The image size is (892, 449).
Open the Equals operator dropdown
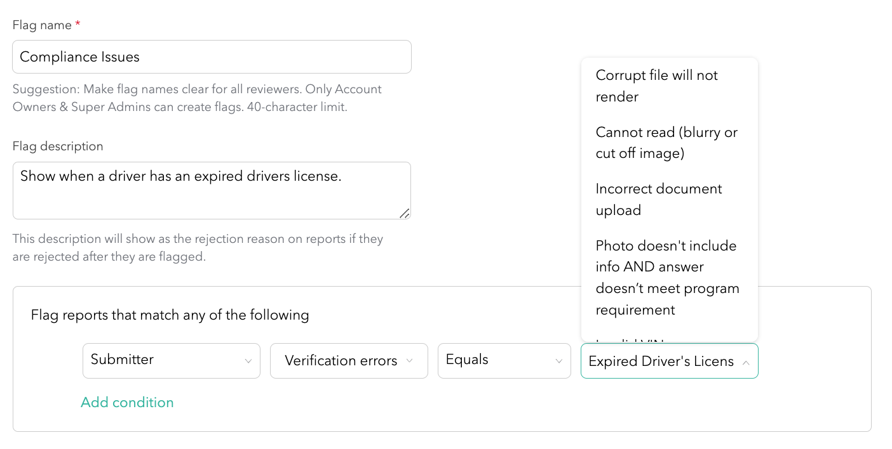(x=503, y=360)
